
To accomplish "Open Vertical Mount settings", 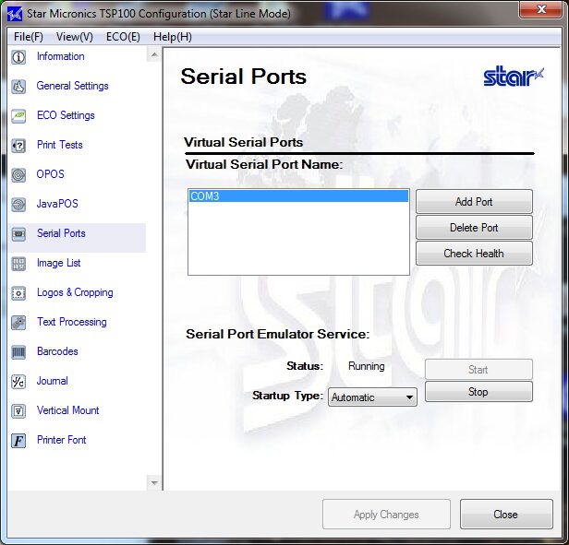I will click(x=67, y=410).
